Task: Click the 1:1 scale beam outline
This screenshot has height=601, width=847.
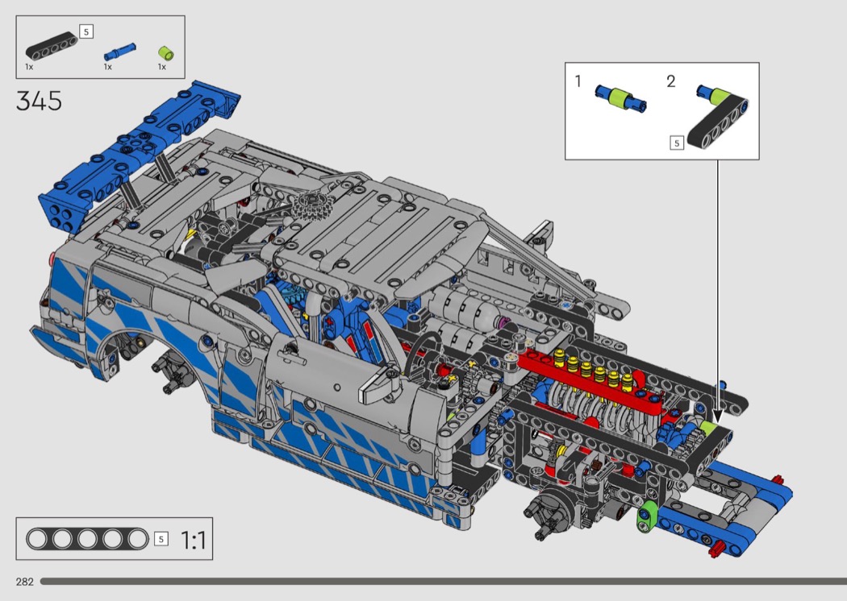Action: tap(87, 539)
